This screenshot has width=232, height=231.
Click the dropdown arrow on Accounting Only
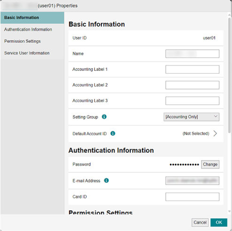pyautogui.click(x=216, y=116)
